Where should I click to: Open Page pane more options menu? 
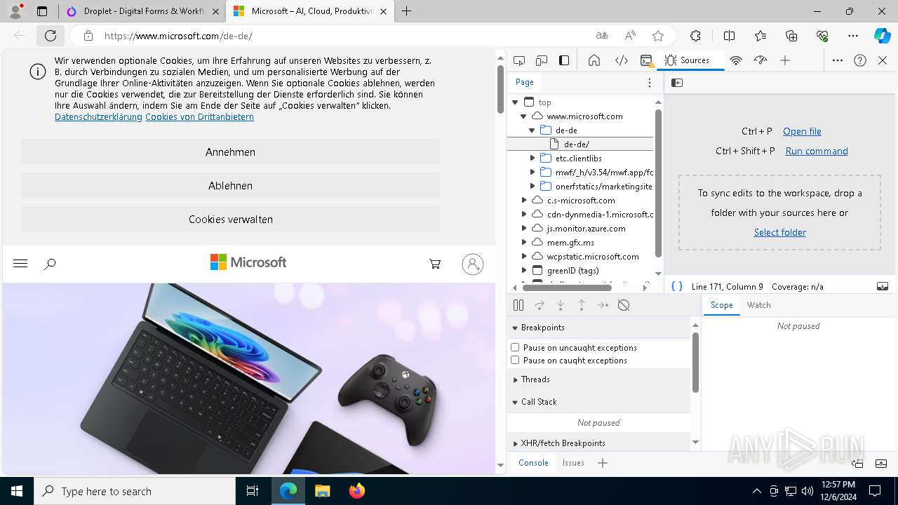[x=650, y=83]
